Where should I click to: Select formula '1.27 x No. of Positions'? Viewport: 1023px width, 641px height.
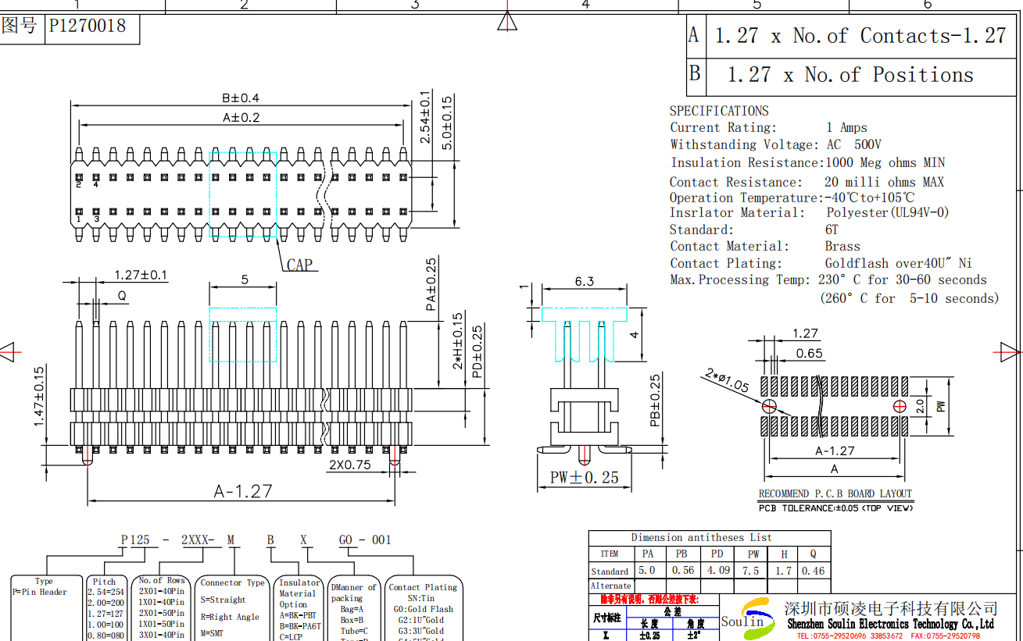pos(850,75)
